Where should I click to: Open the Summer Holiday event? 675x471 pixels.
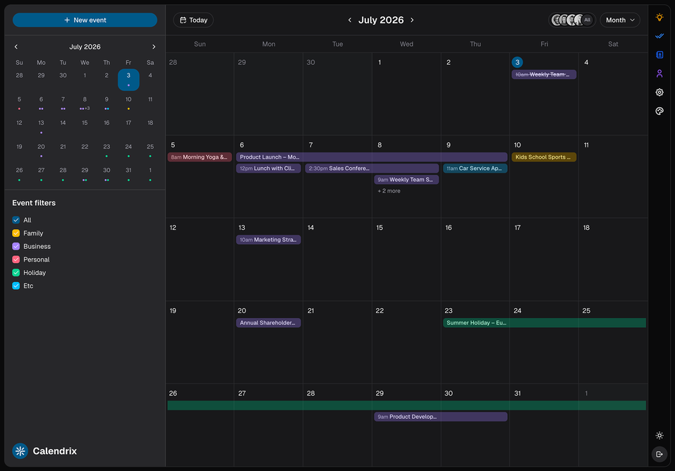[x=545, y=323]
